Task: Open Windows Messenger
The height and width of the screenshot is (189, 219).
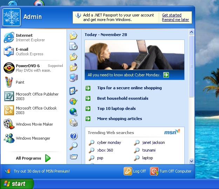Action: coord(34,138)
